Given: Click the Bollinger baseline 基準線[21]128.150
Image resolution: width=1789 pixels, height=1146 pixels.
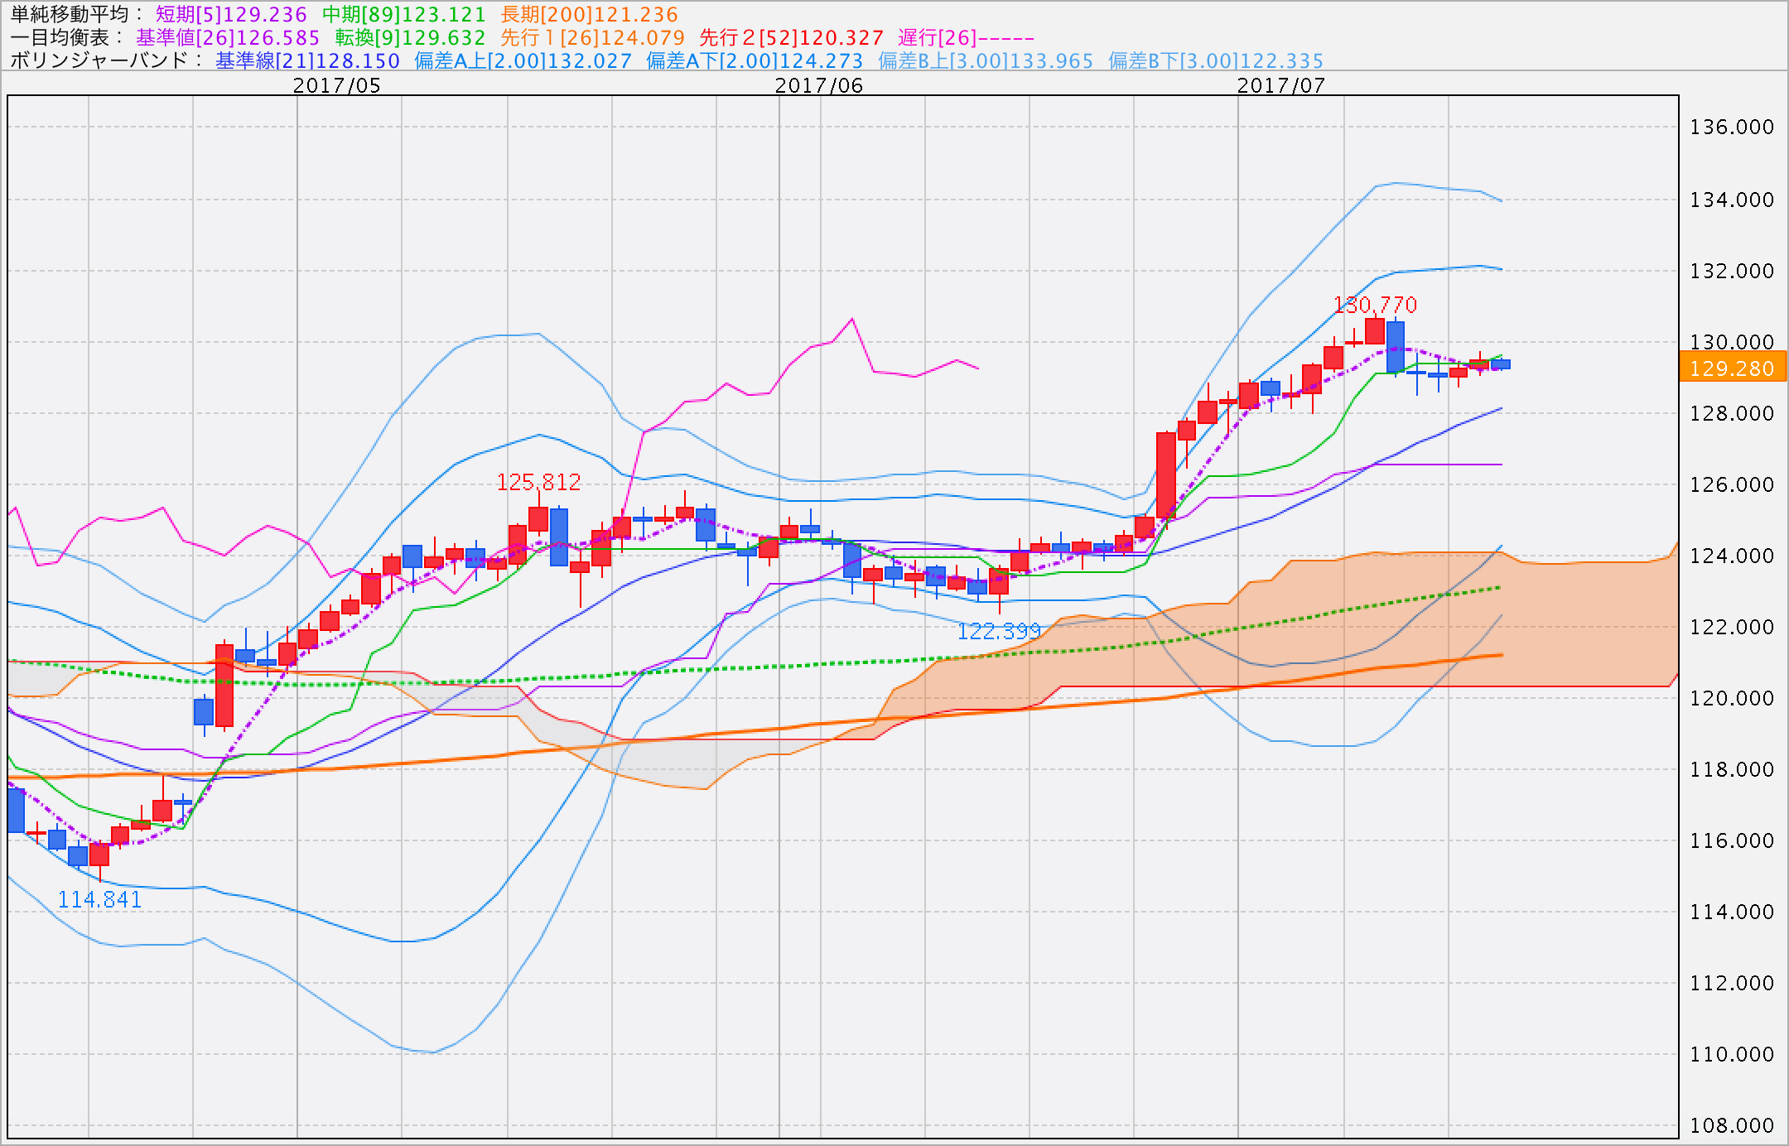Looking at the screenshot, I should 307,60.
